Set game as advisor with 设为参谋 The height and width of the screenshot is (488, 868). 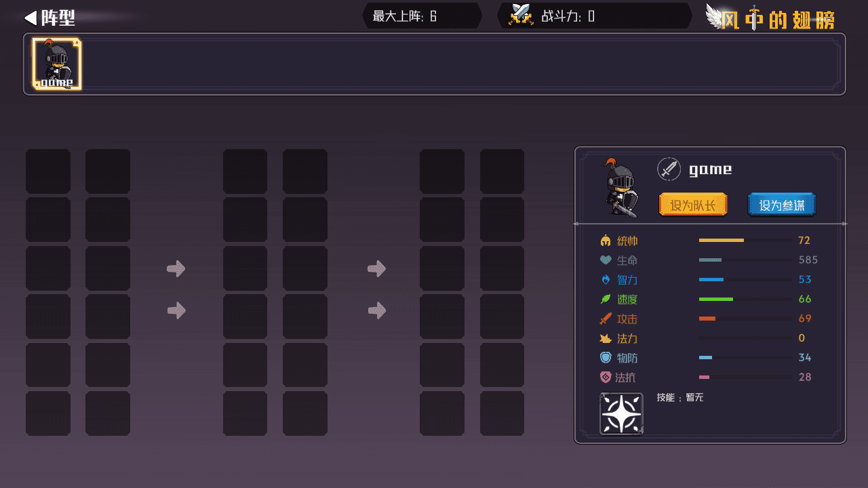tap(782, 205)
